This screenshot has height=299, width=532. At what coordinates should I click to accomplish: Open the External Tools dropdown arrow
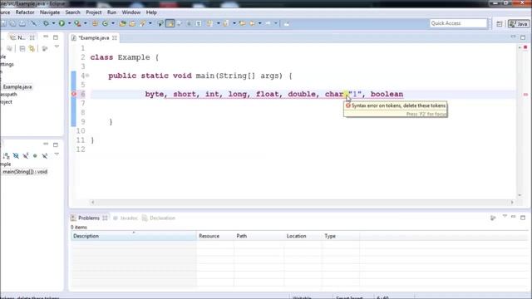(x=85, y=23)
